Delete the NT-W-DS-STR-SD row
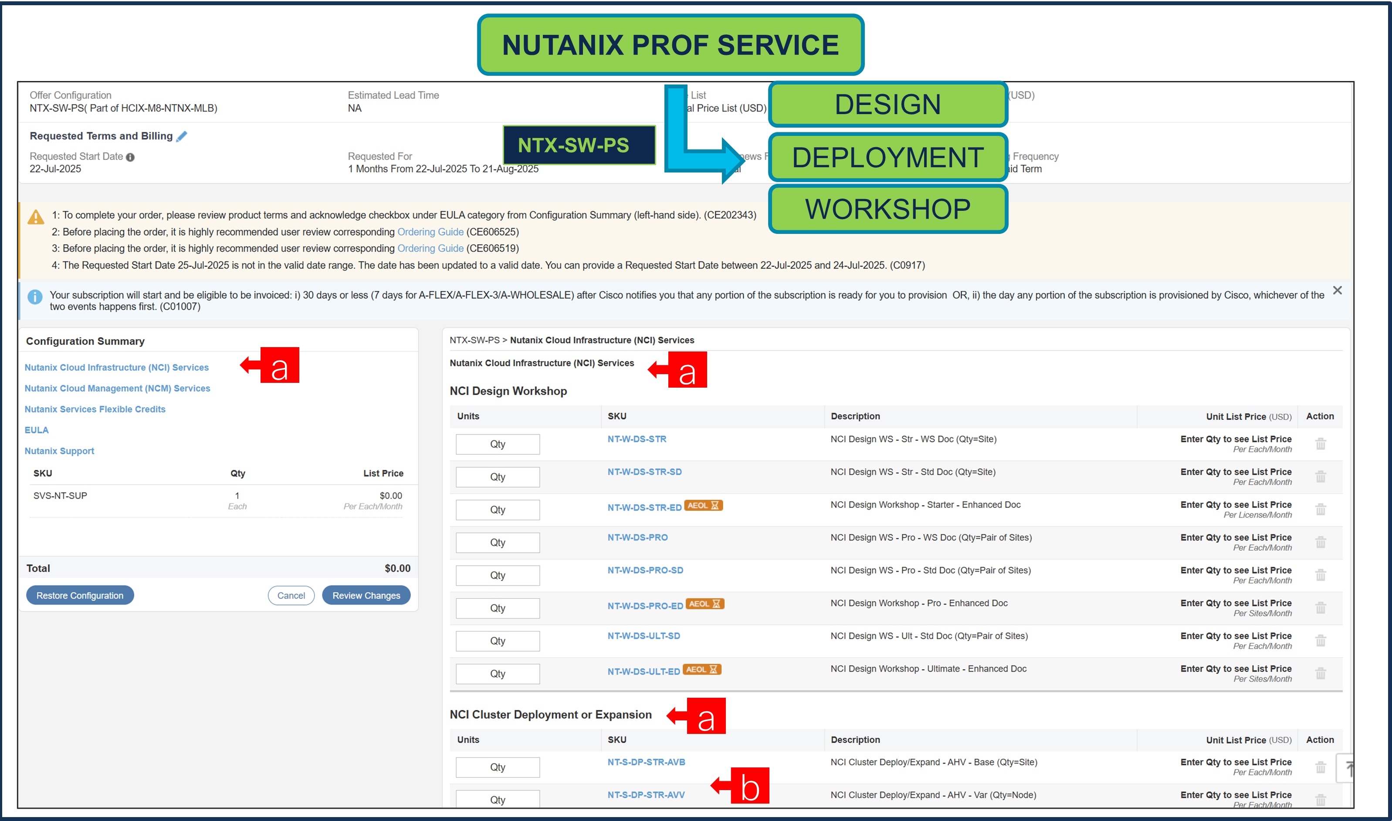 tap(1321, 476)
